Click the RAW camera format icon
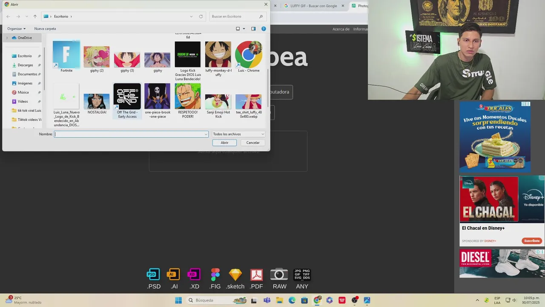 point(279,279)
